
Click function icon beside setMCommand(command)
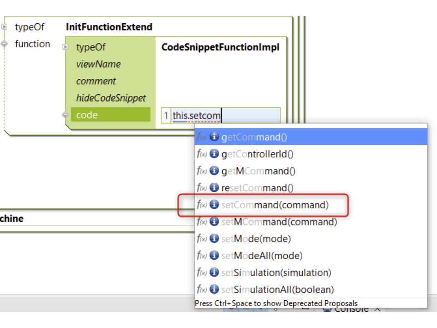(x=202, y=222)
